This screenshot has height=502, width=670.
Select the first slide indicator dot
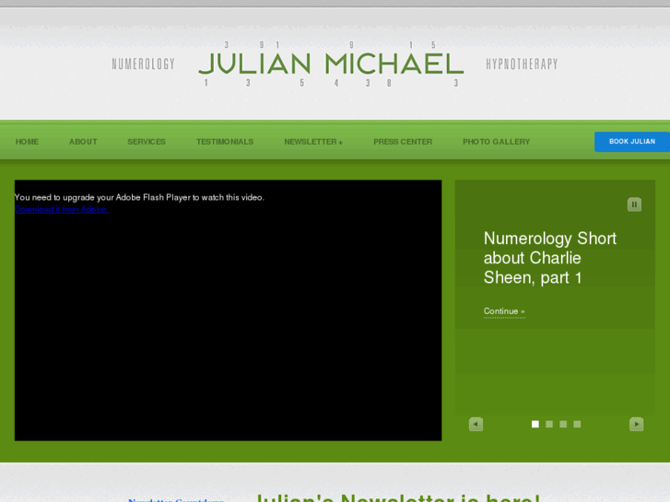click(535, 424)
